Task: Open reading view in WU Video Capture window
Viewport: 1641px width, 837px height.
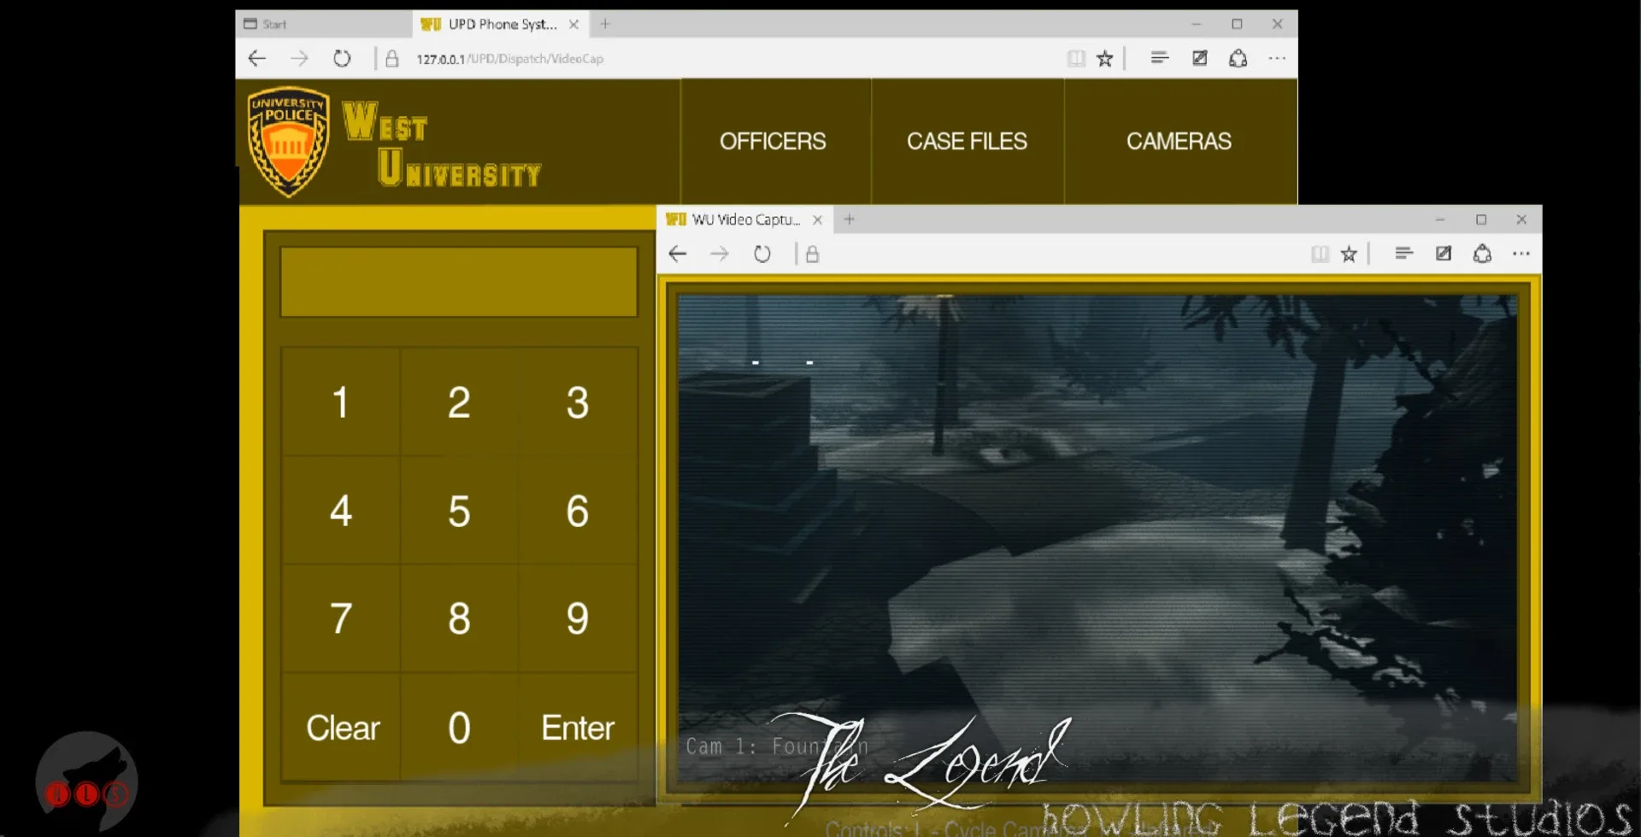Action: pos(1320,254)
